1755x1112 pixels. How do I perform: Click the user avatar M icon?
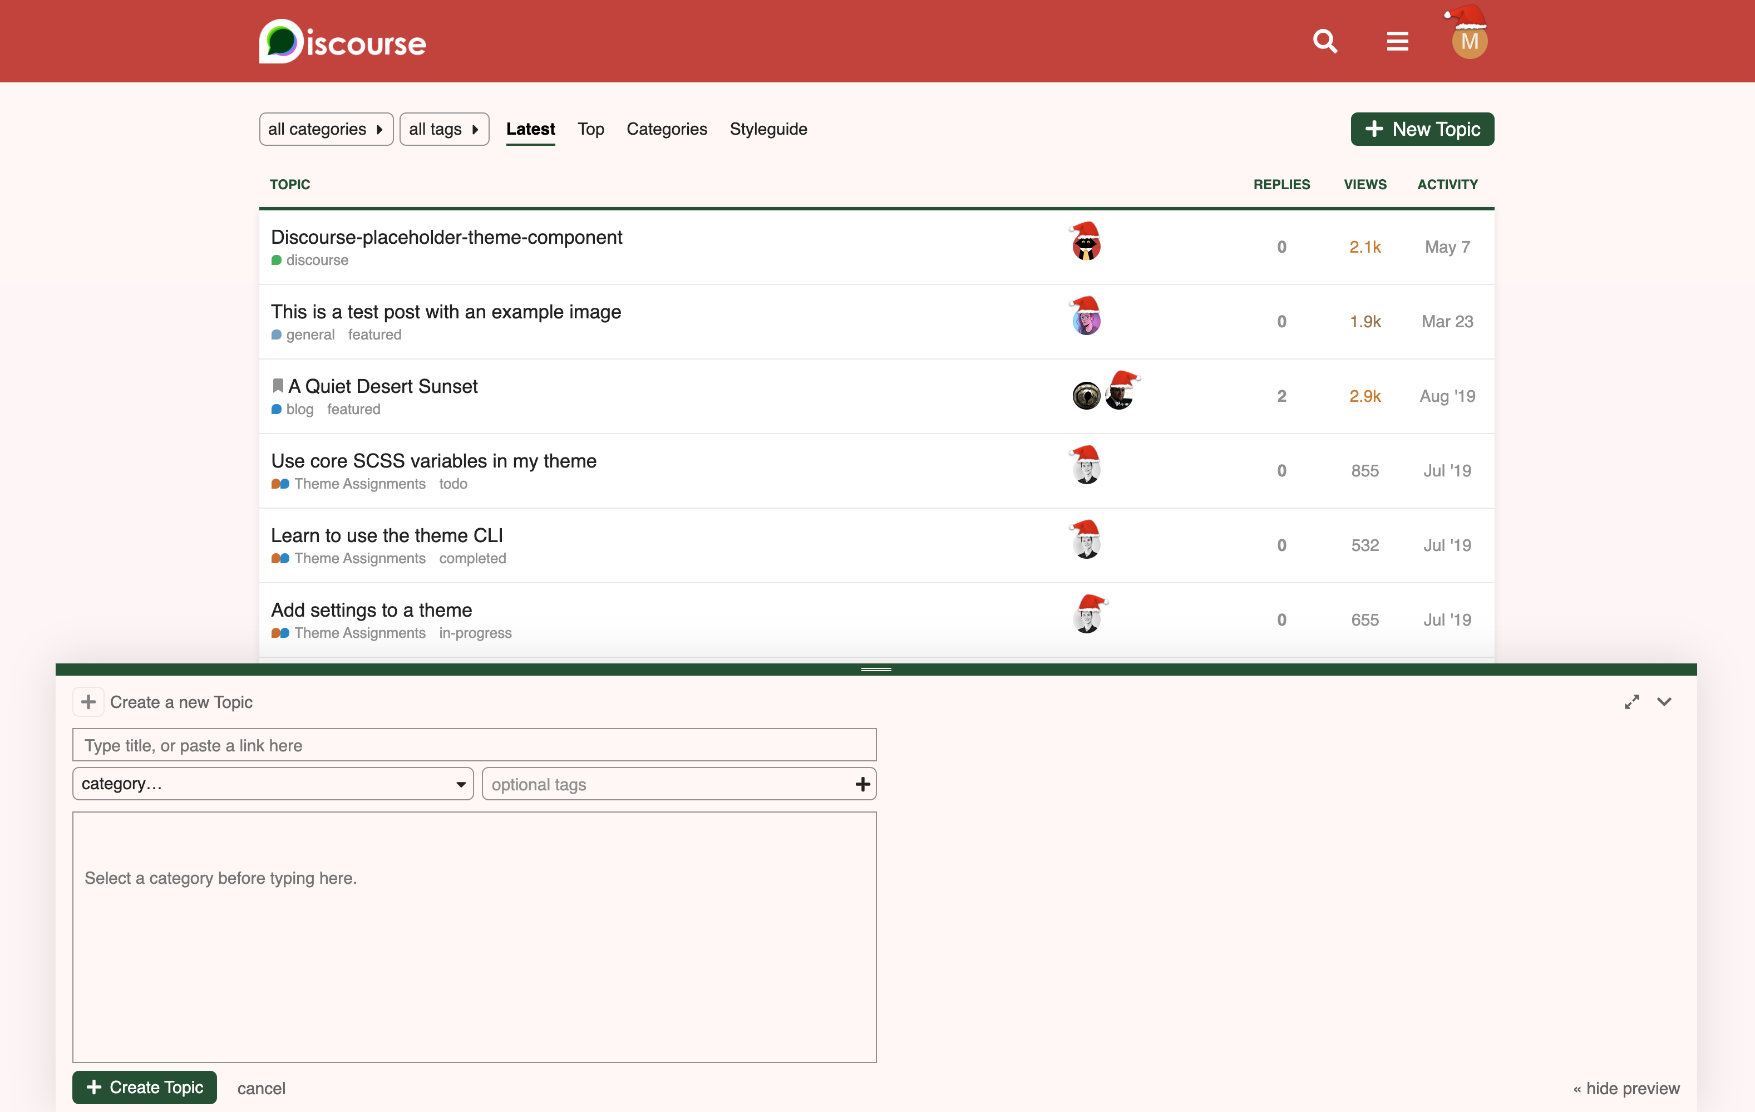coord(1468,42)
